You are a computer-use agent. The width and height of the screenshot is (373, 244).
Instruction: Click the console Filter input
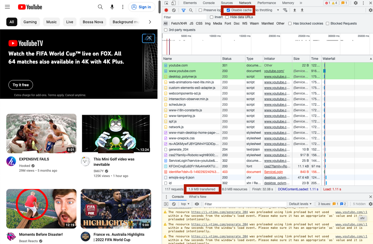click(x=245, y=204)
